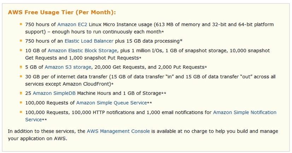Open the Amazon SimpleDB link
Image resolution: width=292 pixels, height=153 pixels.
(x=54, y=93)
